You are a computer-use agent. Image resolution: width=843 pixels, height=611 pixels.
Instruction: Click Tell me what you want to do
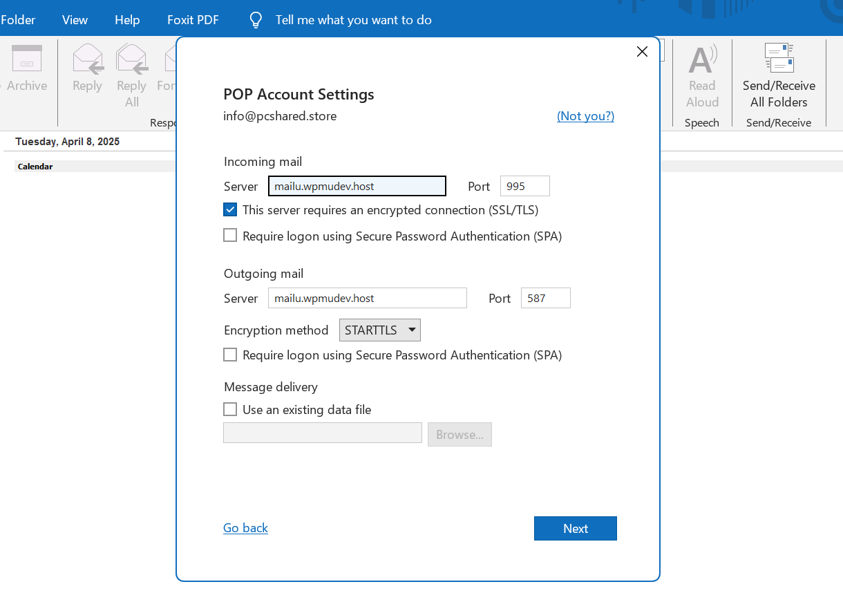point(354,20)
